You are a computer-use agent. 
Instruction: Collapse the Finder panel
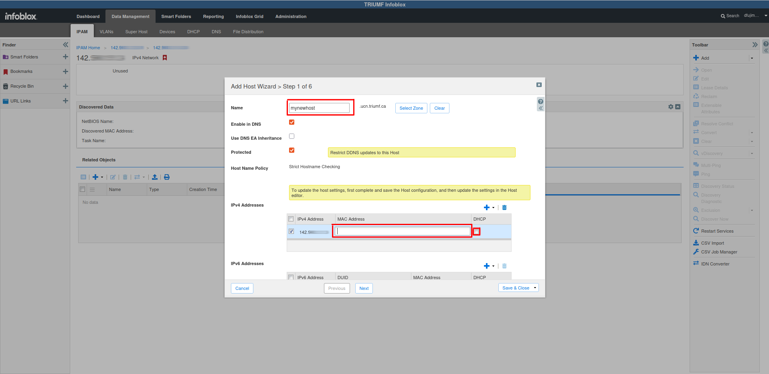65,45
